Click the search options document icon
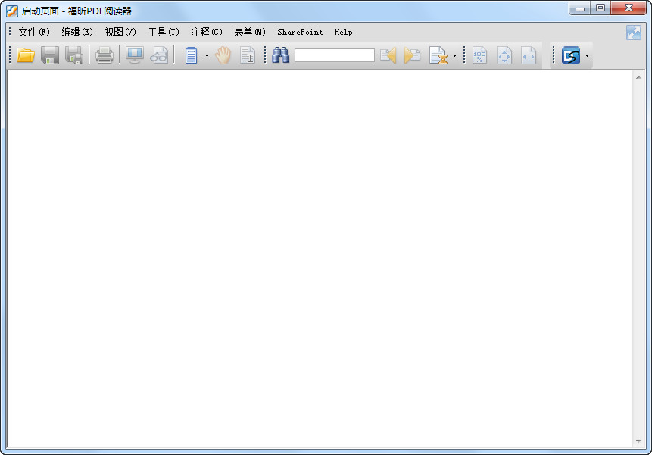 438,55
